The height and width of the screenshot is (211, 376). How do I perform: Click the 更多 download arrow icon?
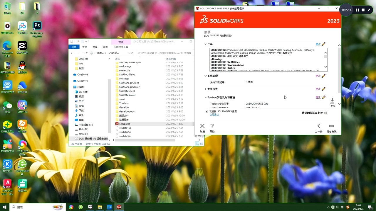332,101
